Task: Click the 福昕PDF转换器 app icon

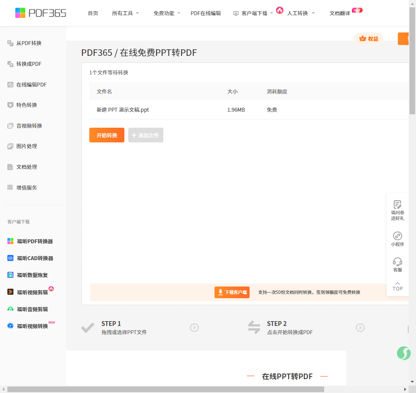Action: (10, 241)
